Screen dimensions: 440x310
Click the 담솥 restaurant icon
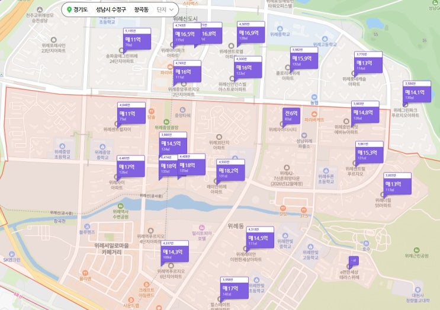click(x=151, y=111)
